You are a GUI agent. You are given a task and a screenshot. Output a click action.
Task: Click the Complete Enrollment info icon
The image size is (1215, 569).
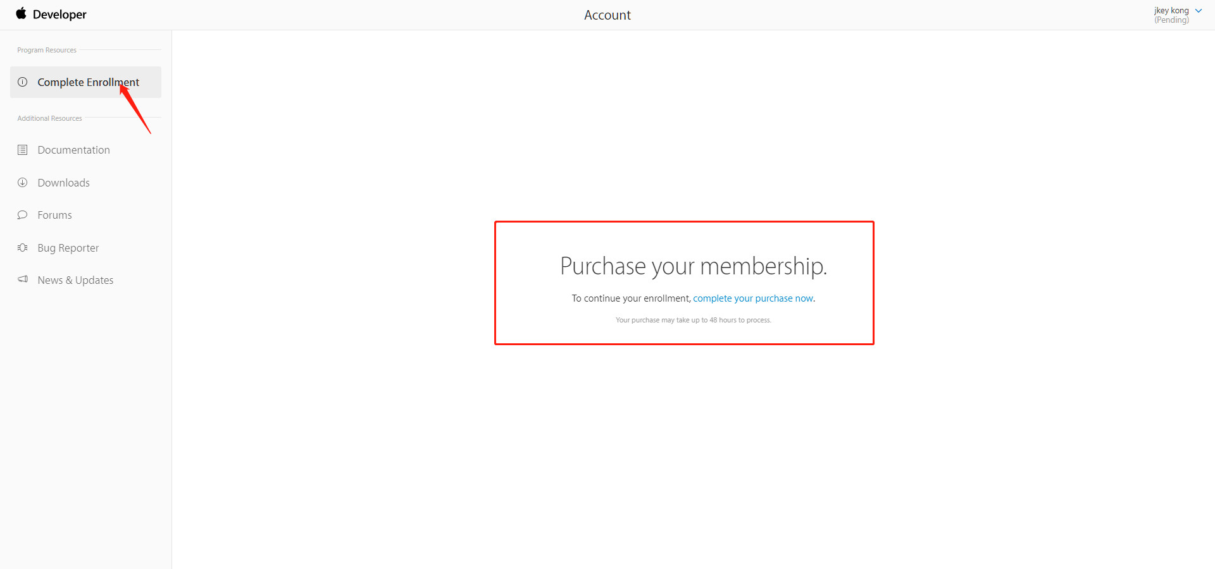point(23,82)
